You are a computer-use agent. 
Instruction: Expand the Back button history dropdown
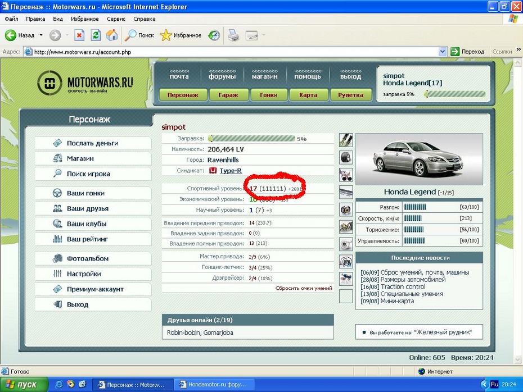[41, 35]
